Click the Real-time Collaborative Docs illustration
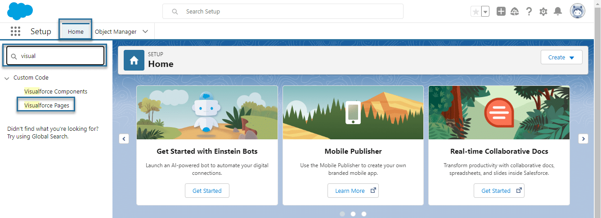The height and width of the screenshot is (218, 601). 499,112
